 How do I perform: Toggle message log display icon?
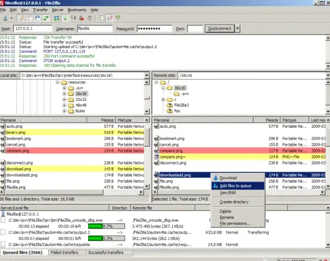21,18
